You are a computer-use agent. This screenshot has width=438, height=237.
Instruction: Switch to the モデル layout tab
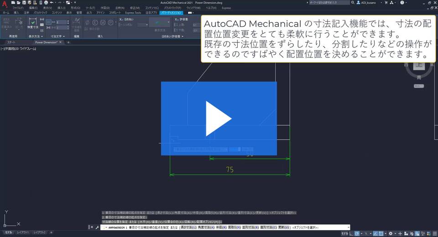pyautogui.click(x=8, y=232)
